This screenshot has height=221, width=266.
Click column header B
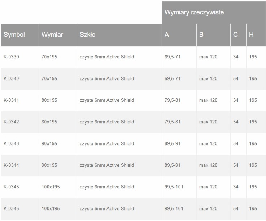201,35
